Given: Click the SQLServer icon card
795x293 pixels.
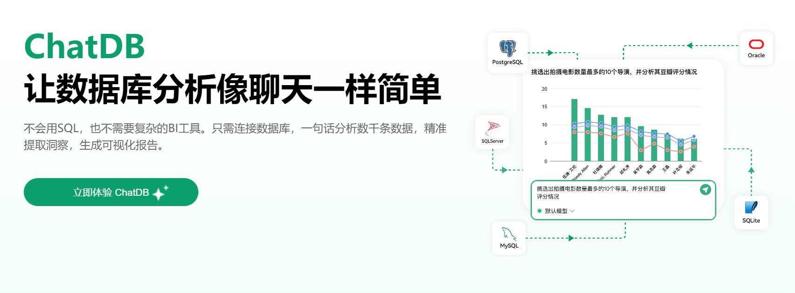Looking at the screenshot, I should [492, 132].
